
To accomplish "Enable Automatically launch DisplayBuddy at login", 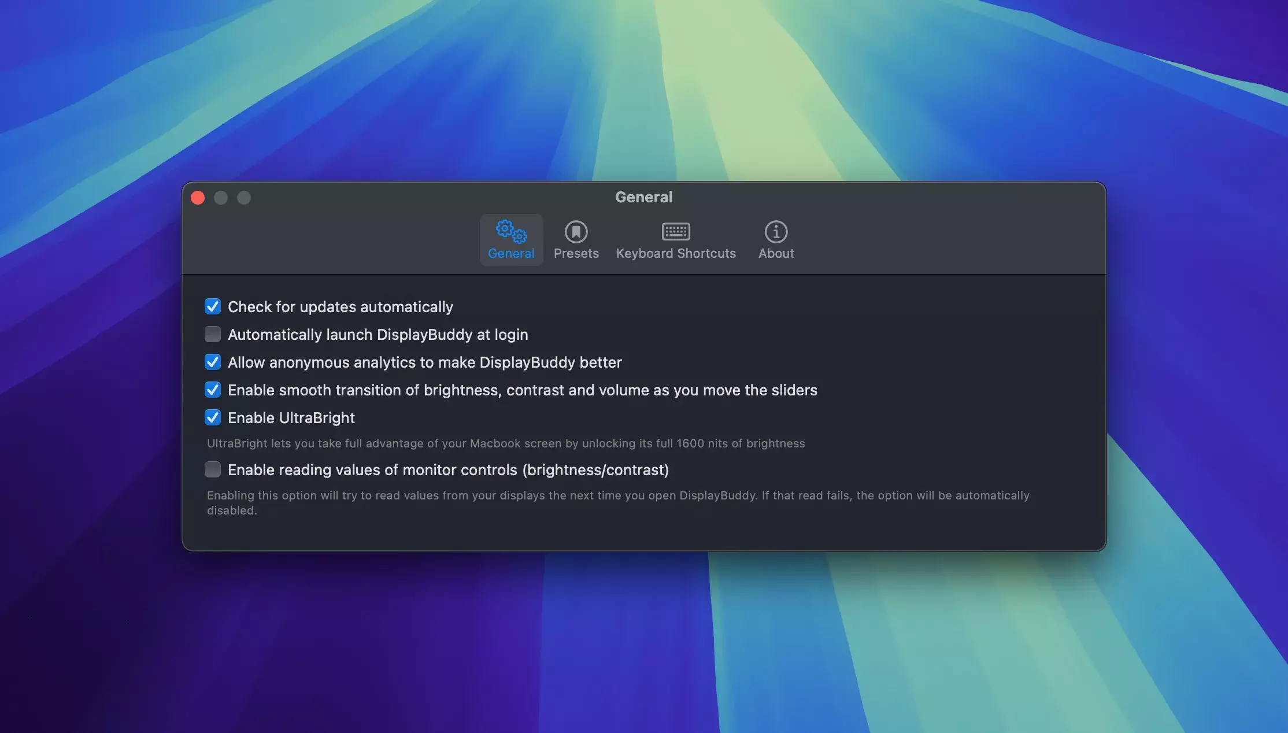I will click(213, 334).
